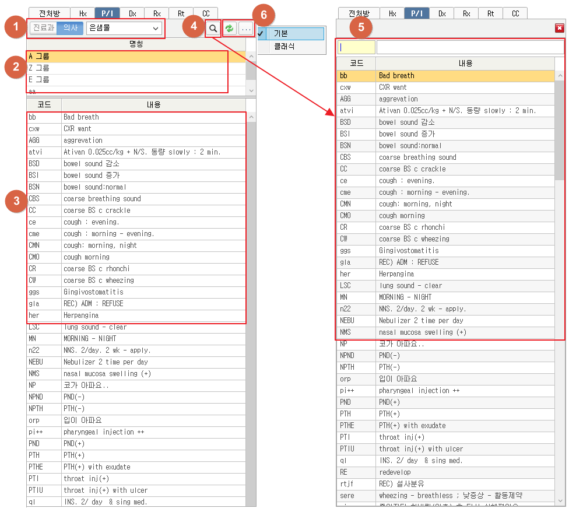Click the magnifier search icon
Image resolution: width=569 pixels, height=508 pixels.
214,29
